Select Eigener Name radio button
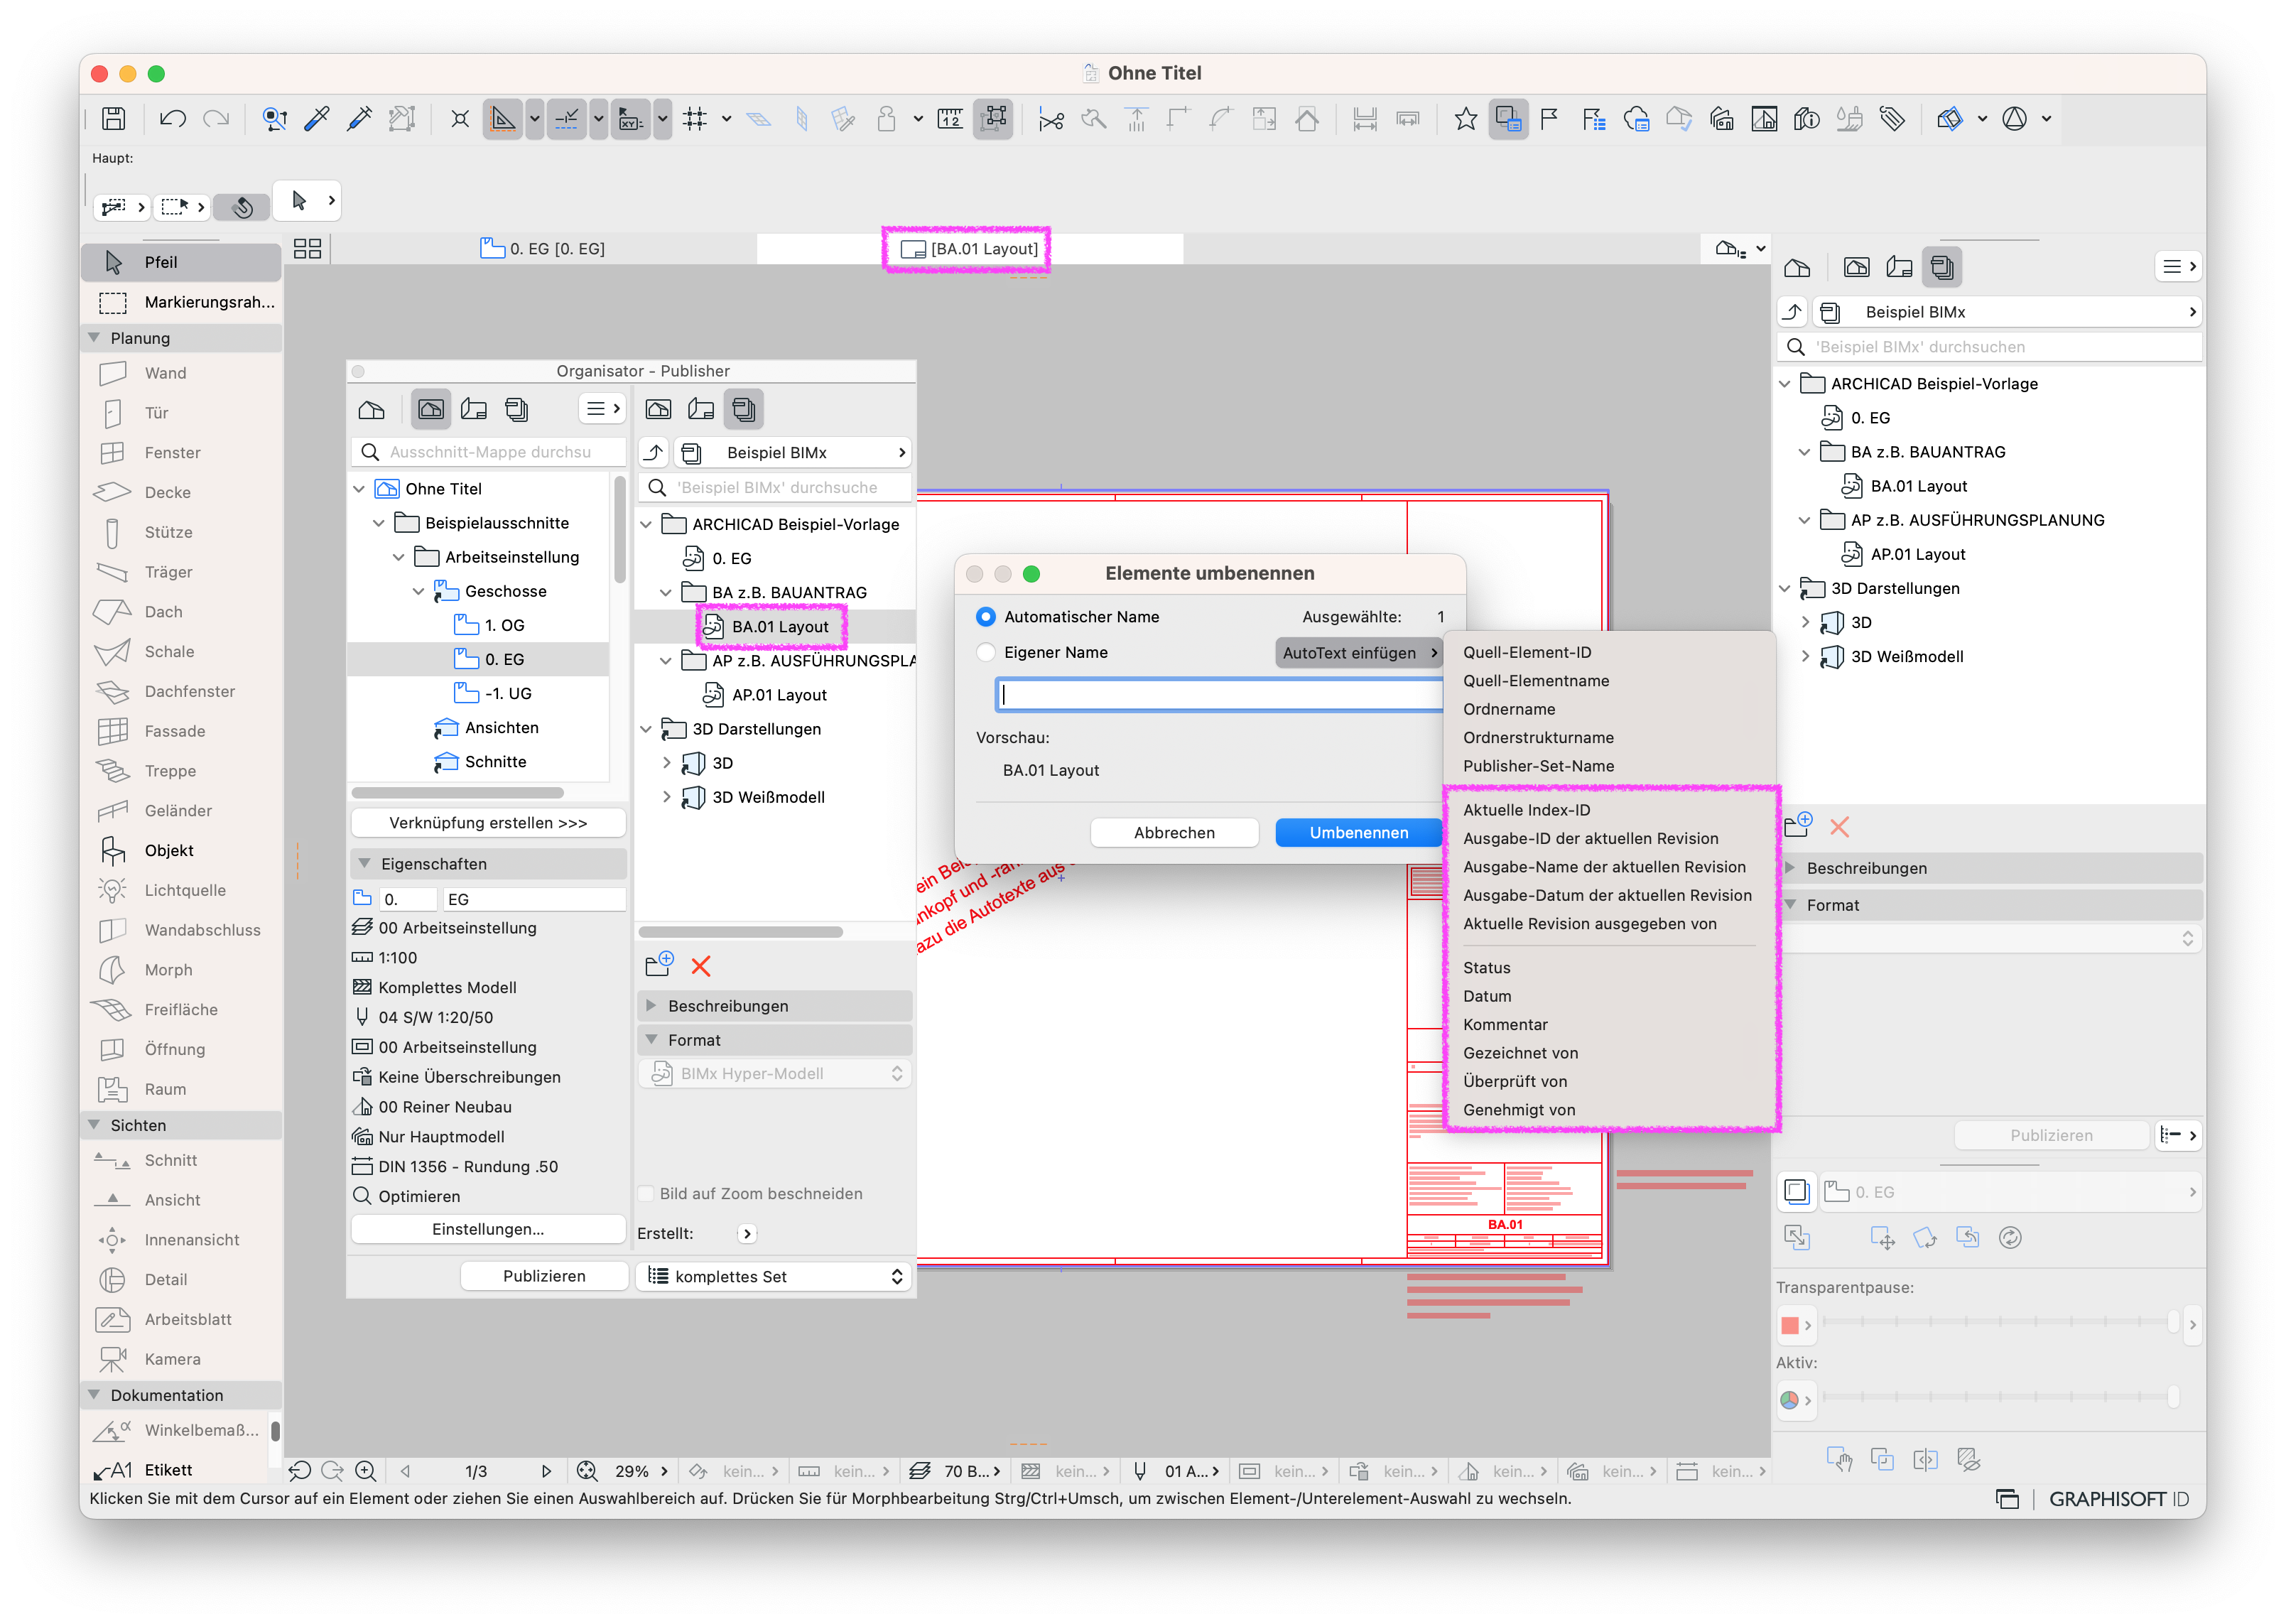Screen dimensions: 2286x1624 point(986,652)
